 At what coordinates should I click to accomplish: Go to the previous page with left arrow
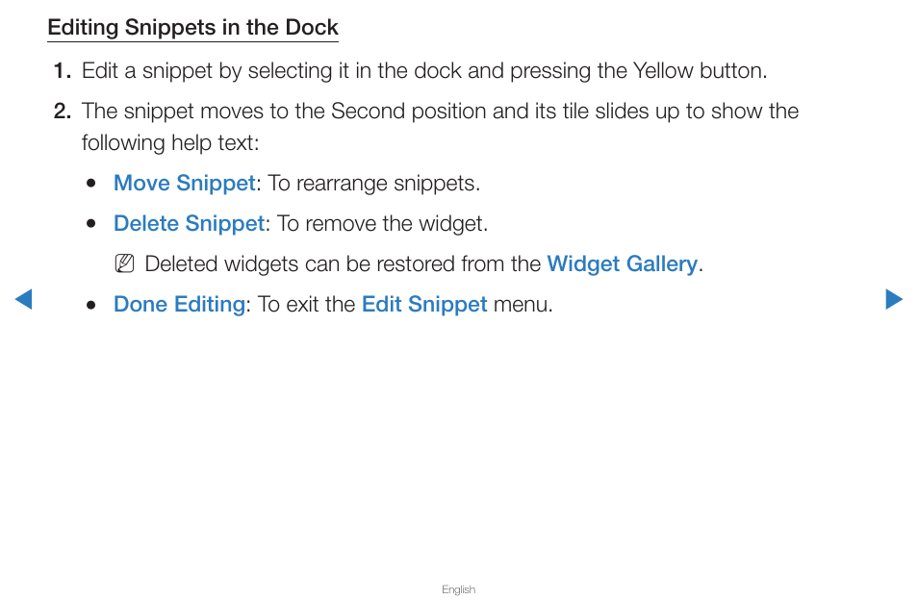coord(23,299)
